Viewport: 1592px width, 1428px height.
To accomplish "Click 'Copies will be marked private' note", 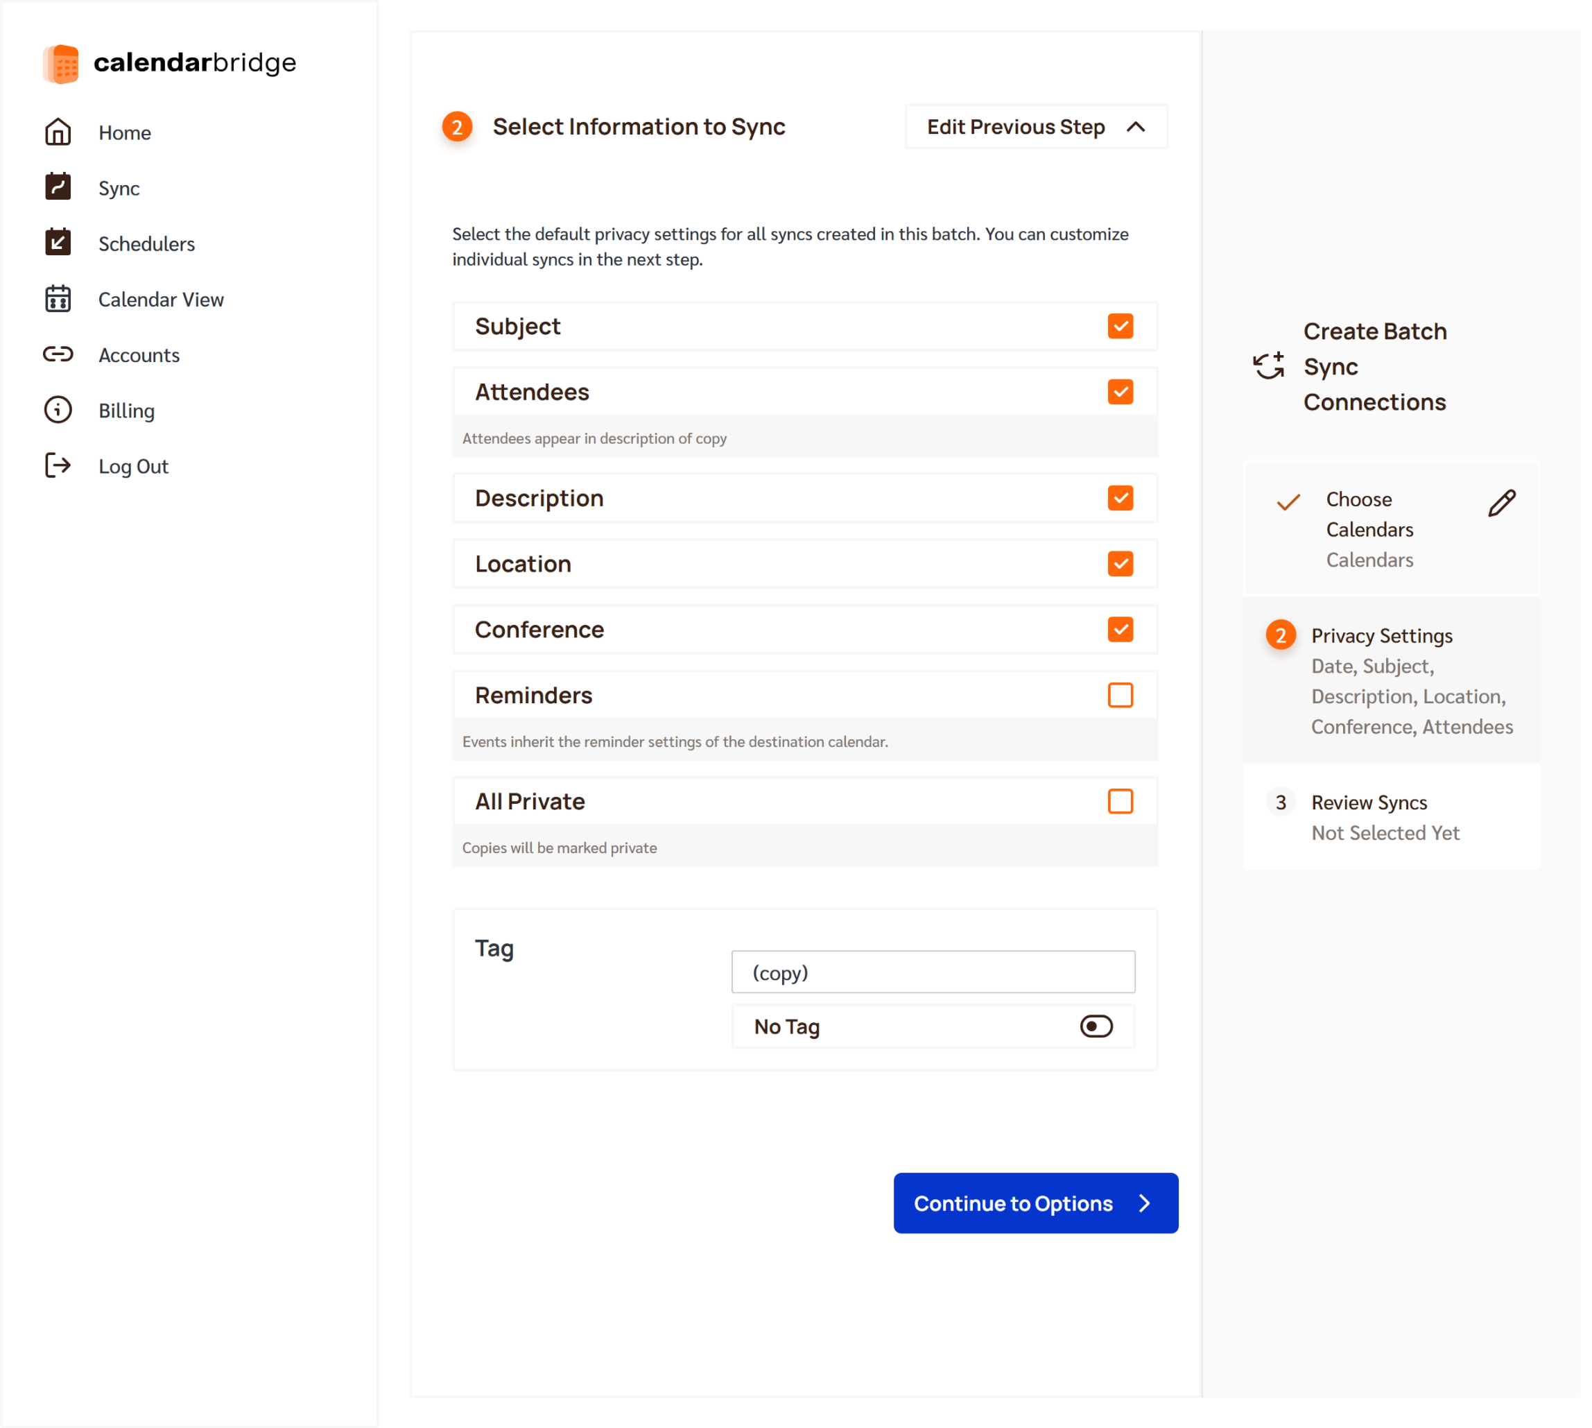I will (559, 848).
